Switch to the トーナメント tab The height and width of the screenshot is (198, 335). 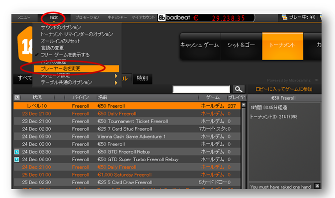(x=282, y=46)
